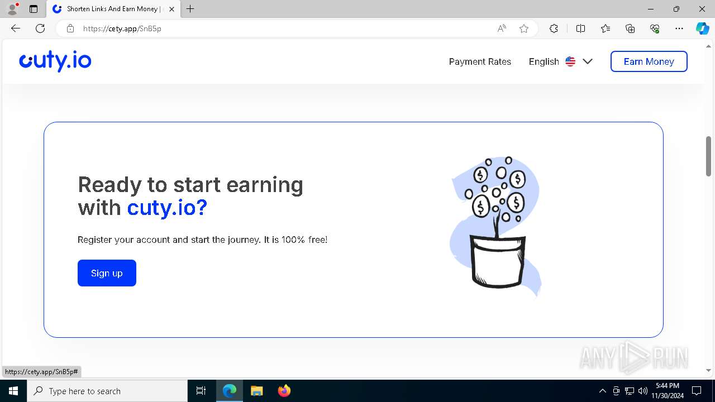
Task: Open the network status icon
Action: tap(630, 391)
